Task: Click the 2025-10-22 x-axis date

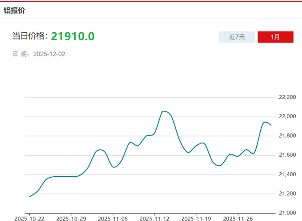Action: (x=29, y=218)
